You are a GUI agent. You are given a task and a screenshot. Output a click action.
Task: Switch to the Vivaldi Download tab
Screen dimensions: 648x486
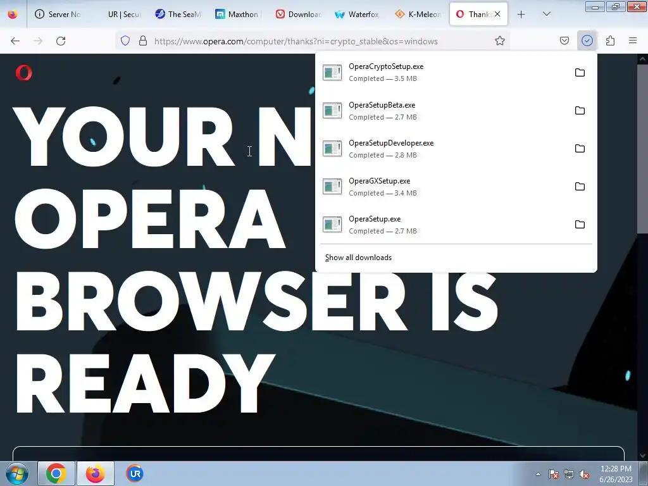[299, 15]
